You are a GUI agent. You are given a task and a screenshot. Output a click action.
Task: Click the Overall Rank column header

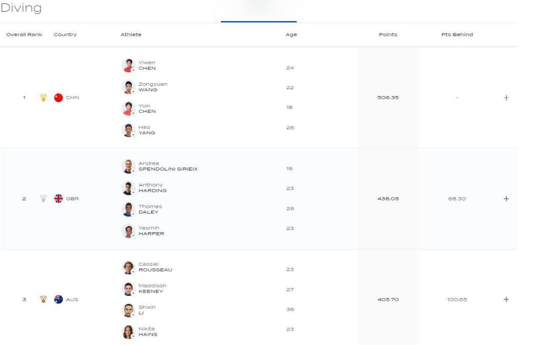24,35
